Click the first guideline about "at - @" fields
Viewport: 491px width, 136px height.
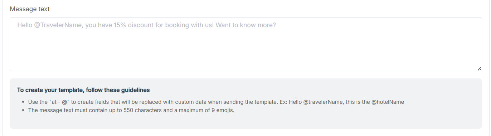point(216,102)
